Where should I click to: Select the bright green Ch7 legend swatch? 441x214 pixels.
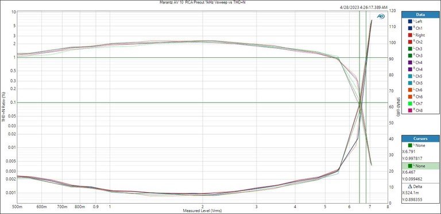[x=410, y=104]
